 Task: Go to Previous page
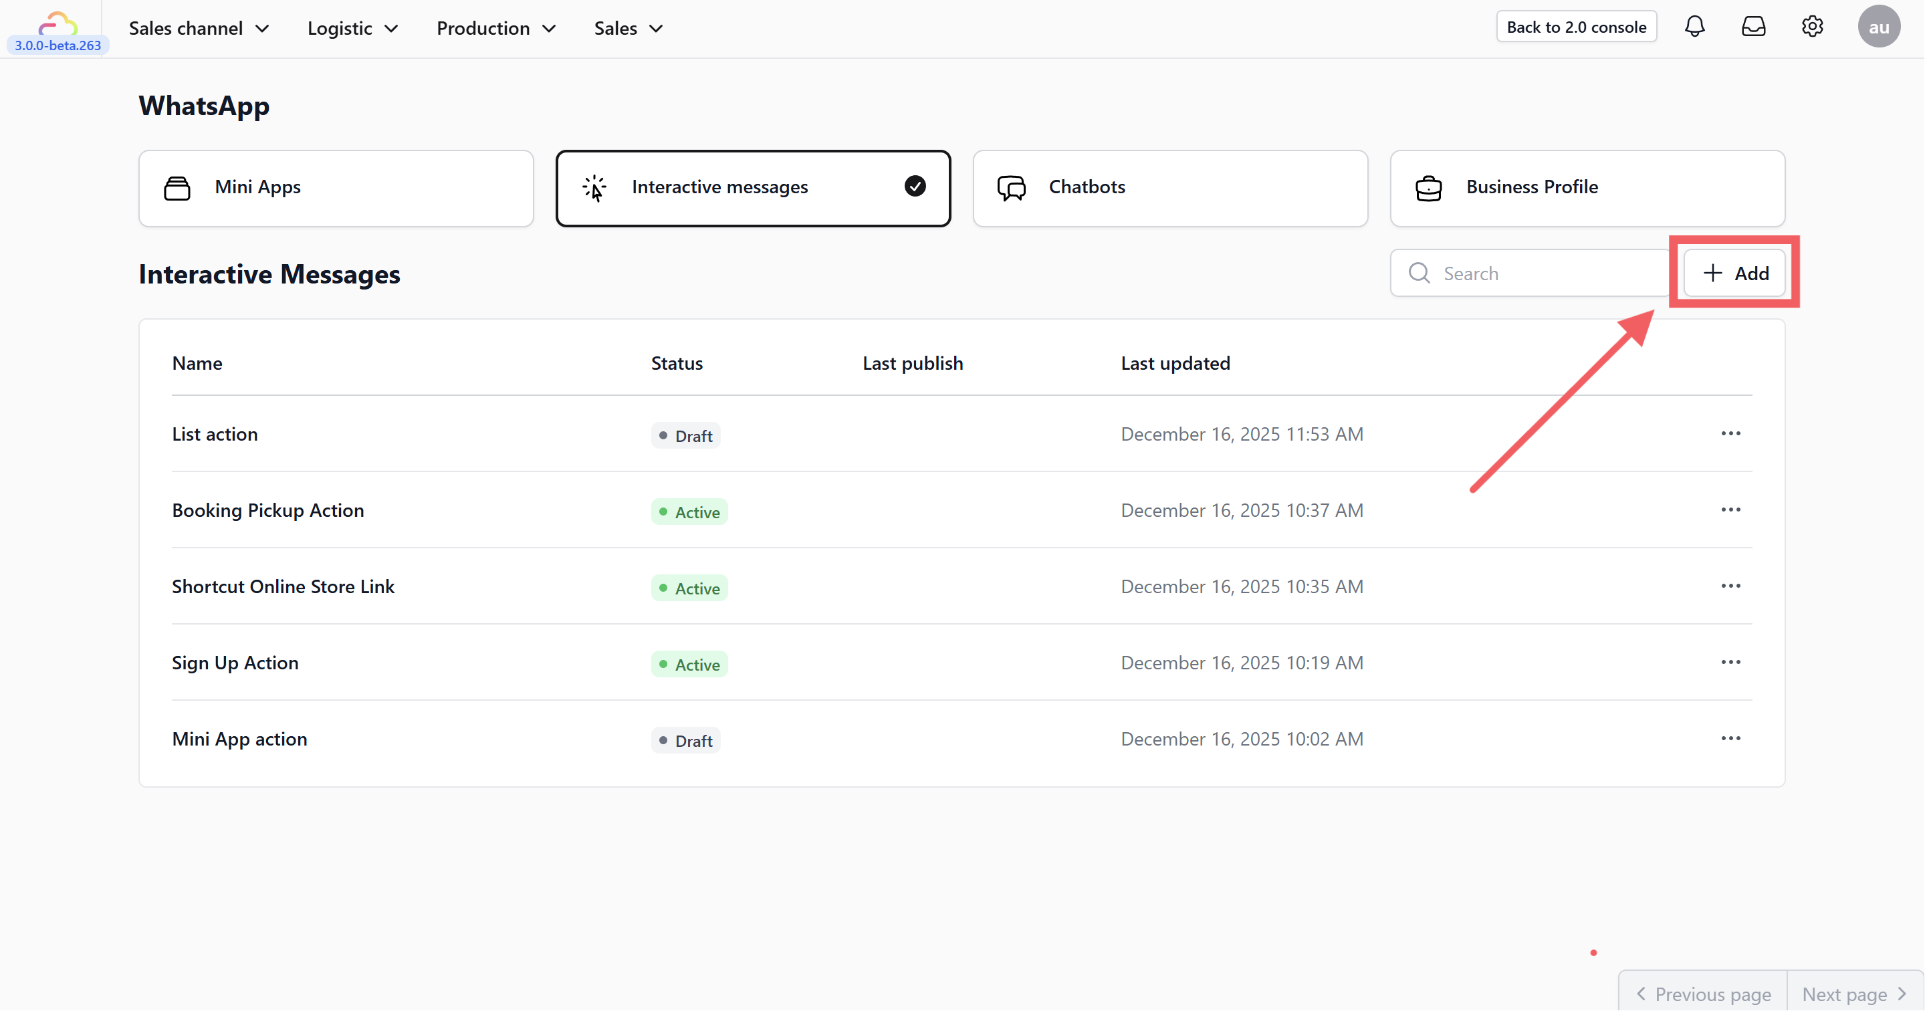(x=1702, y=994)
